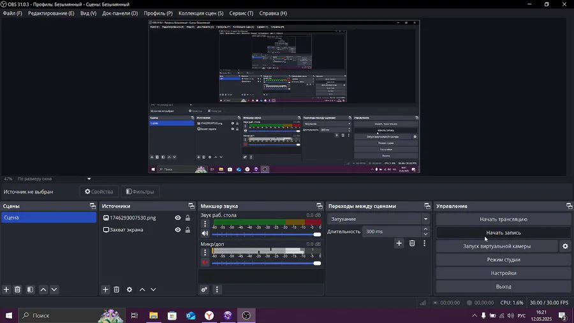This screenshot has height=323, width=574.
Task: Click Windows search box Поиск
Action: click(x=71, y=315)
